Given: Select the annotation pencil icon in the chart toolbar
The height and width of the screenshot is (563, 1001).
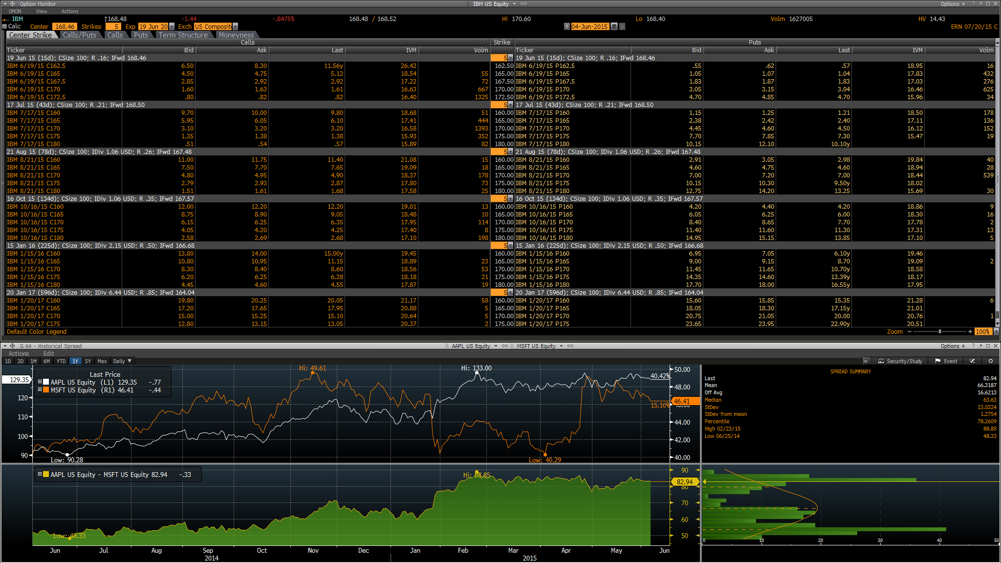Looking at the screenshot, I should point(972,361).
